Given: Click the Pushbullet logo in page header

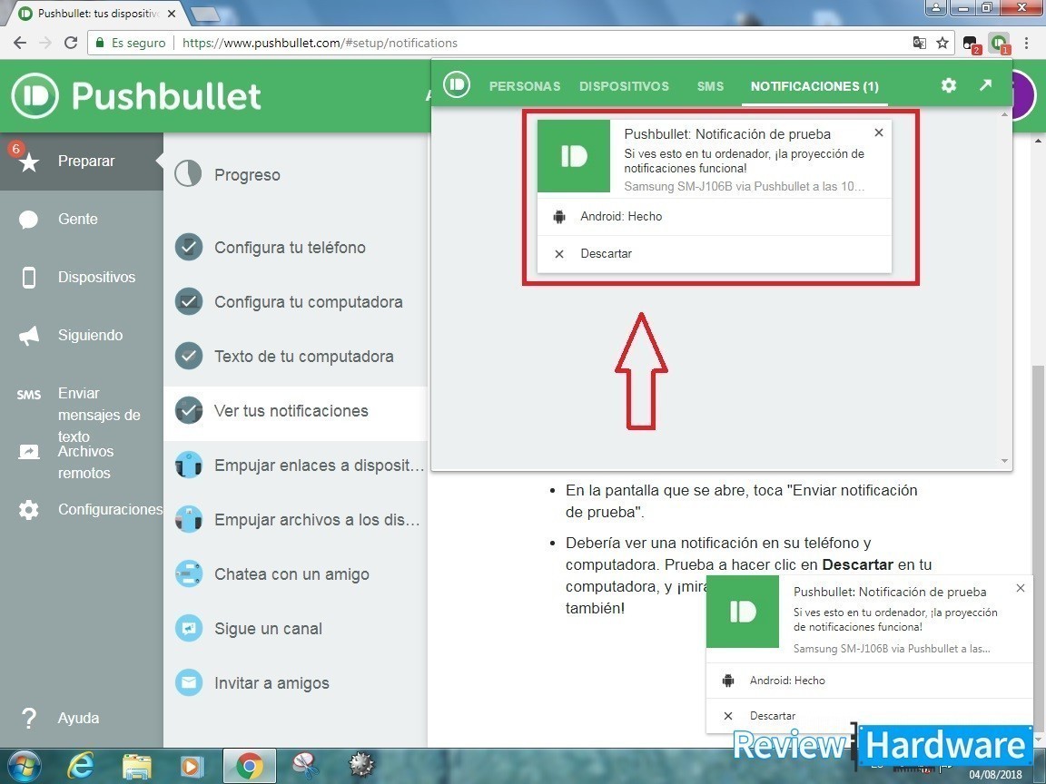Looking at the screenshot, I should coord(136,96).
